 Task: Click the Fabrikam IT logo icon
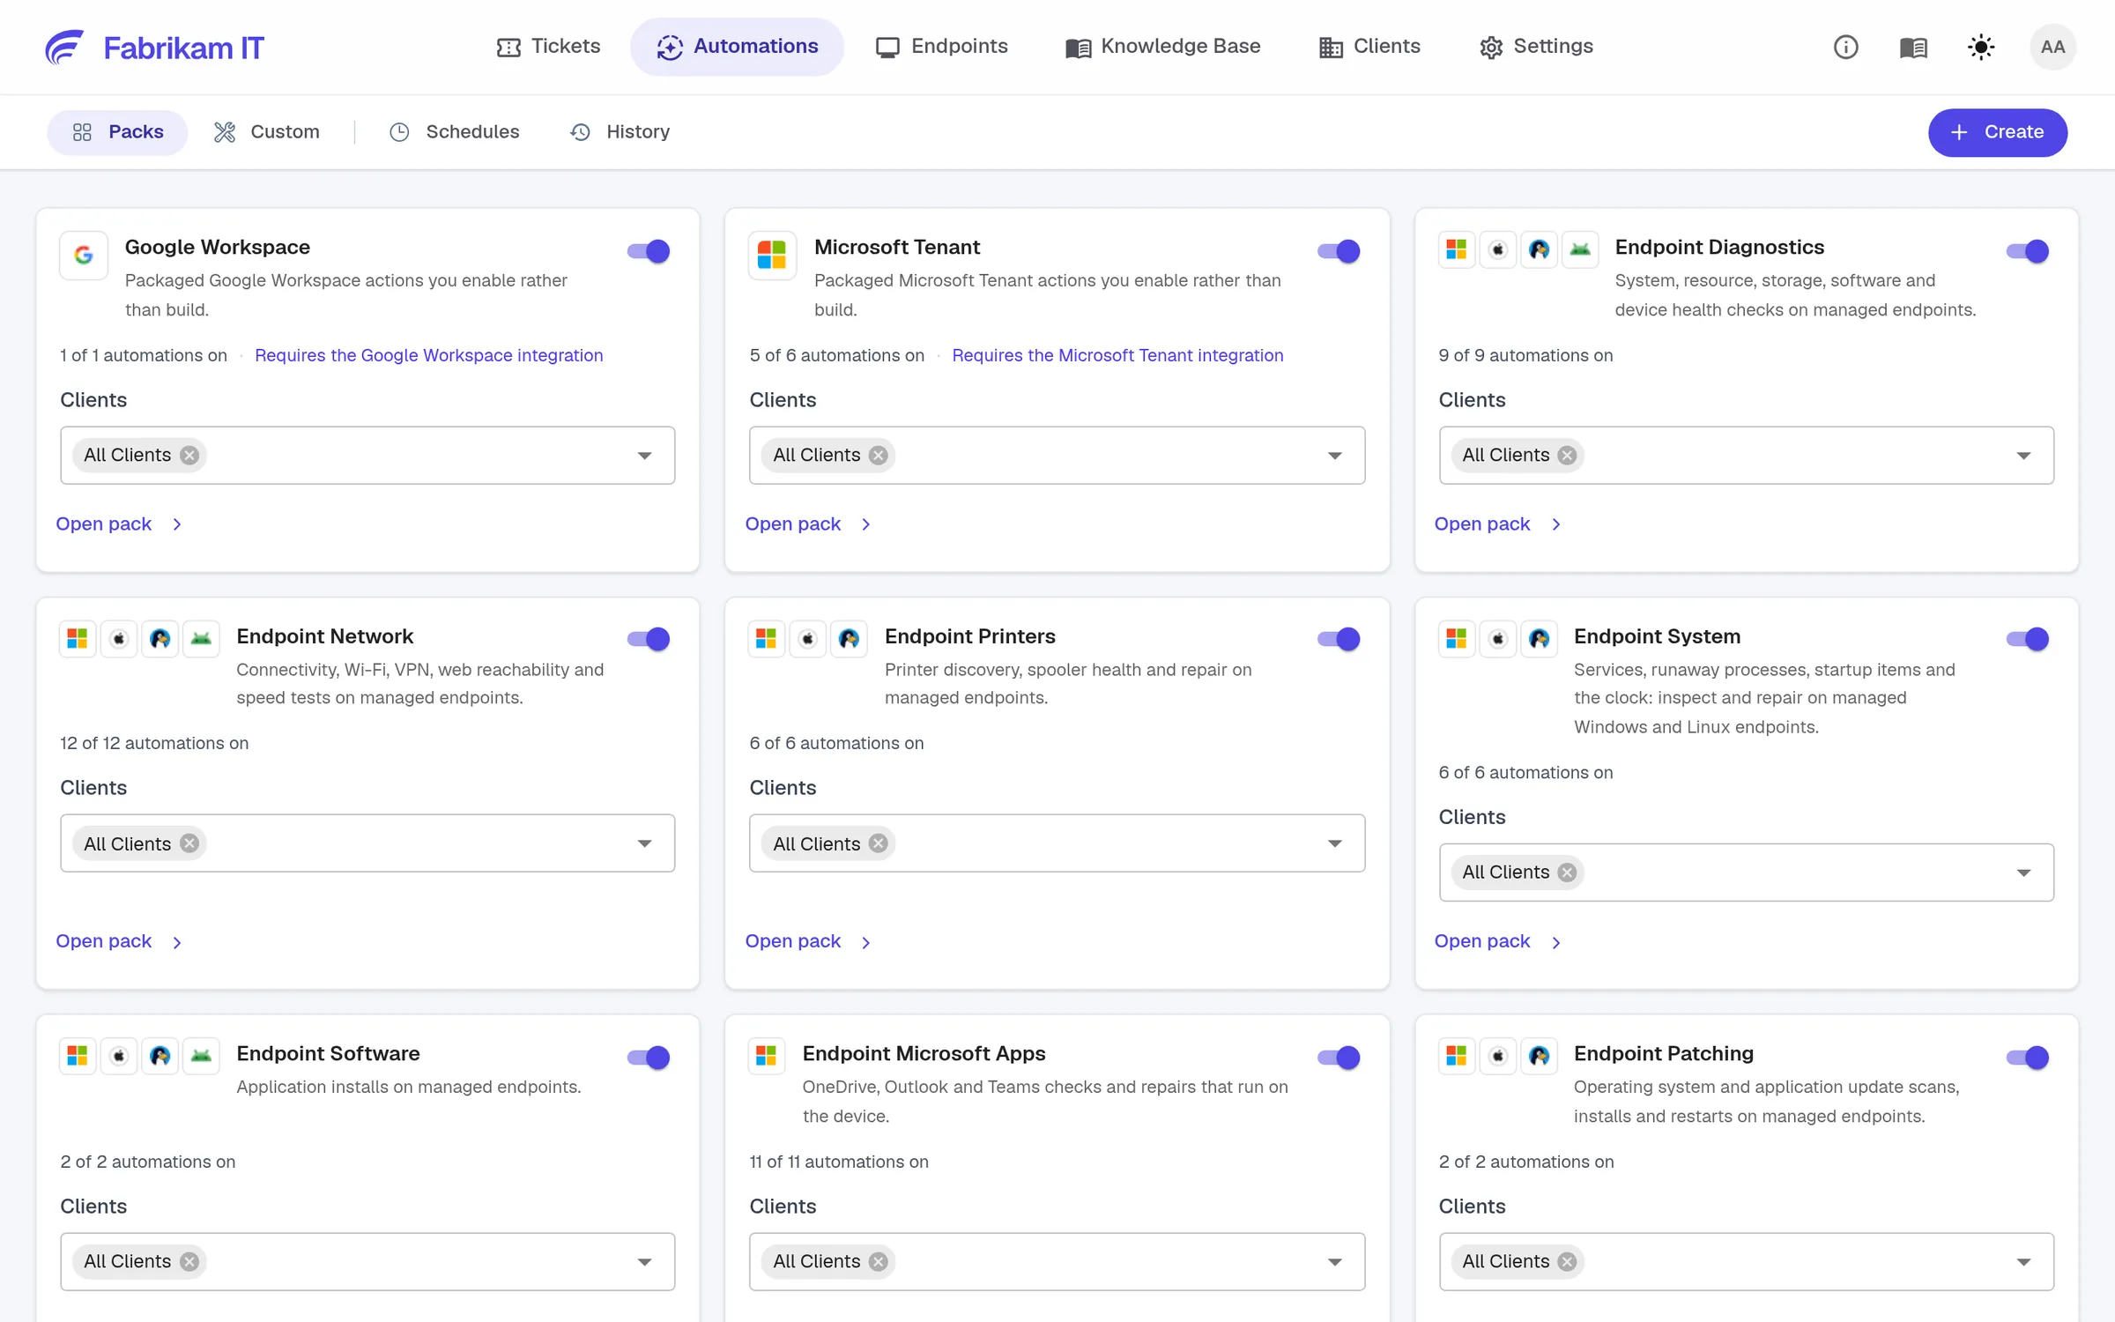64,47
